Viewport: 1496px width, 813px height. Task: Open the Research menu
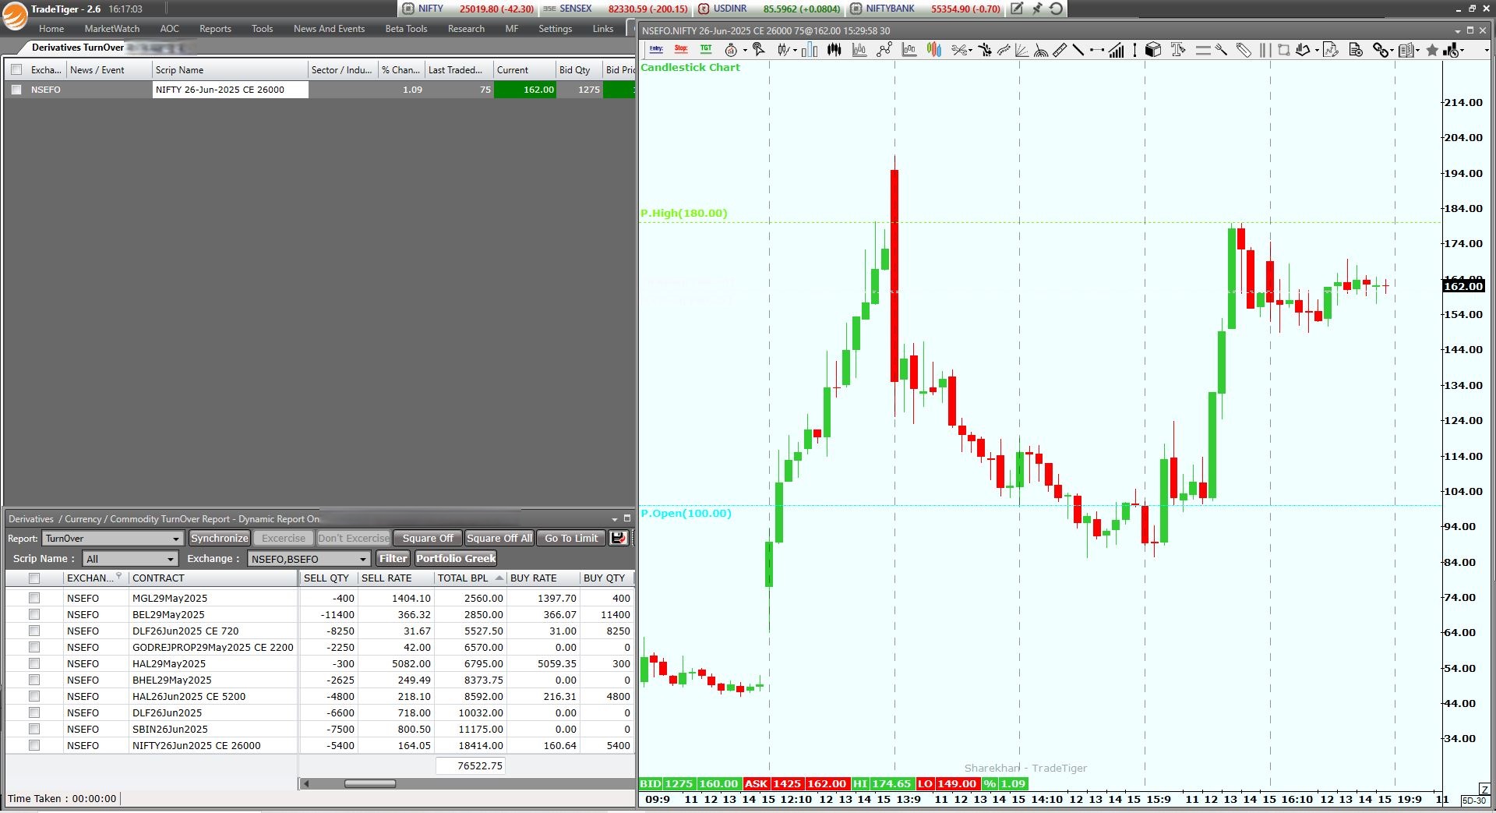tap(466, 28)
